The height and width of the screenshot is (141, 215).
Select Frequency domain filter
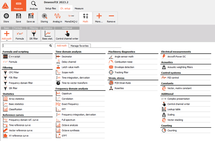coord(27,83)
